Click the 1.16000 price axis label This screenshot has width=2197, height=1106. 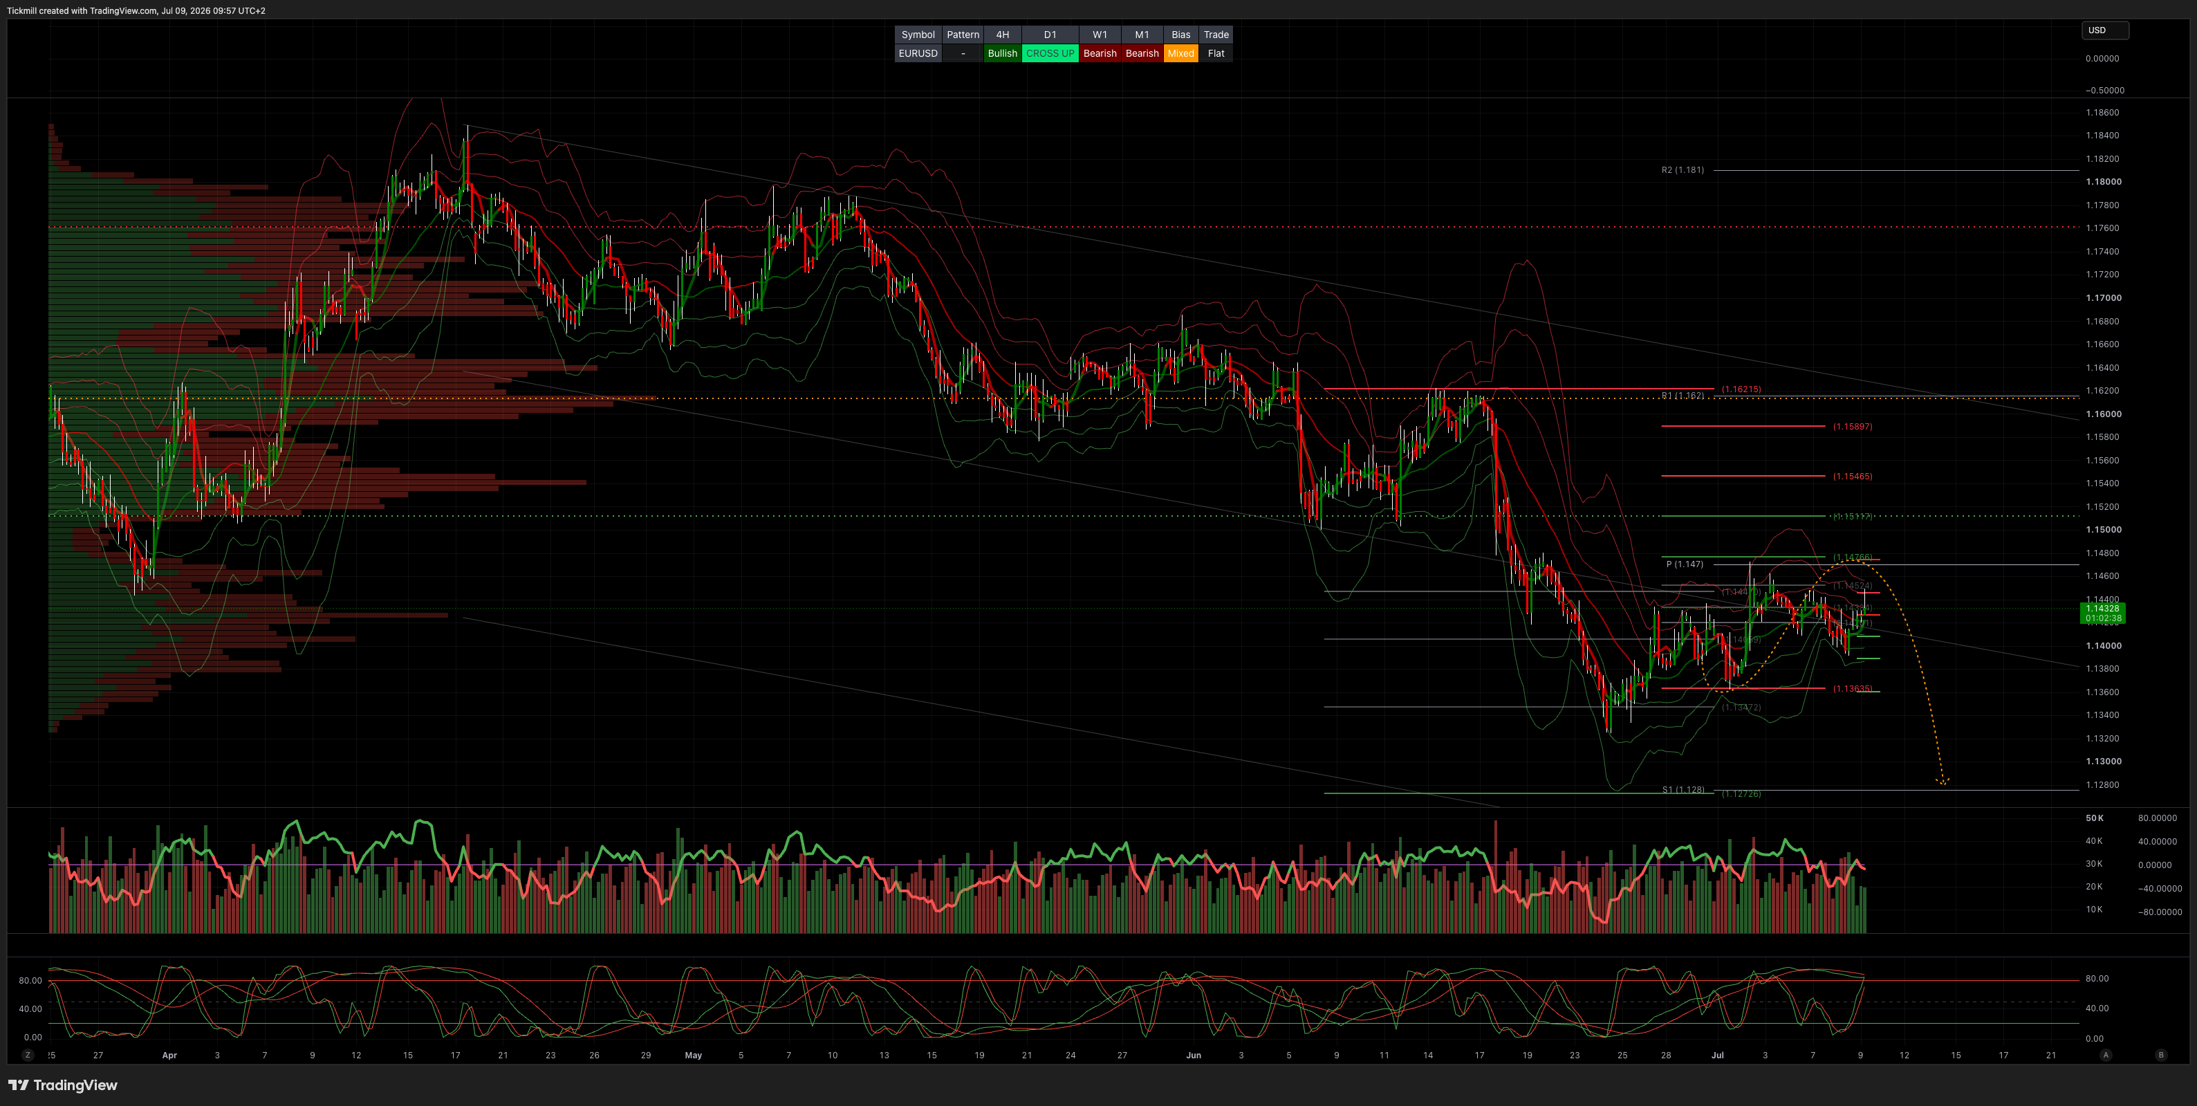(x=2103, y=414)
